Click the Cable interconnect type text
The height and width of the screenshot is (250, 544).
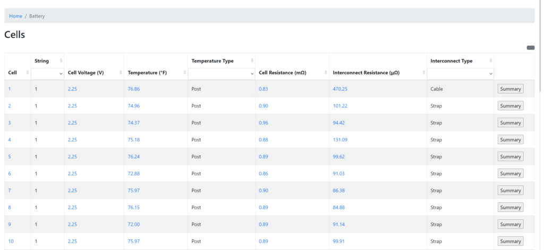click(x=437, y=89)
